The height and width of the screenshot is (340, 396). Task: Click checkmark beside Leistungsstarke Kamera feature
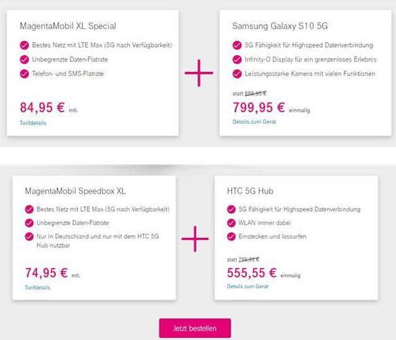[x=237, y=74]
